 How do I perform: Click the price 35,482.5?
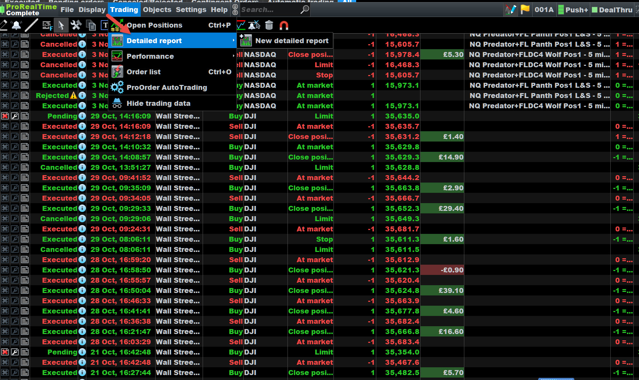pyautogui.click(x=402, y=373)
